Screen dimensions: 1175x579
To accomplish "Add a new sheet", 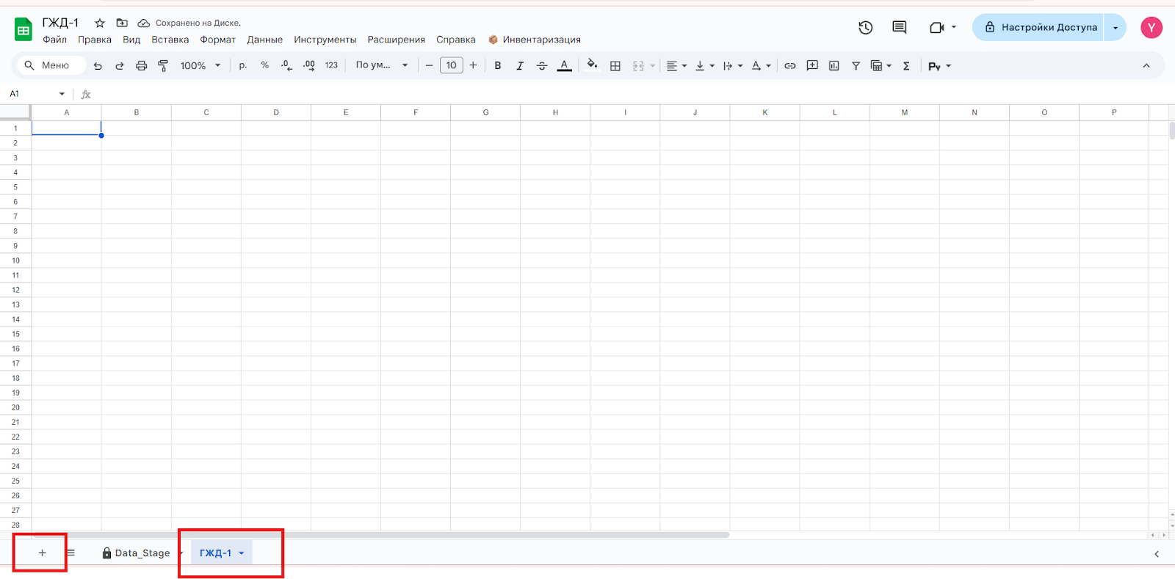I will pyautogui.click(x=42, y=553).
